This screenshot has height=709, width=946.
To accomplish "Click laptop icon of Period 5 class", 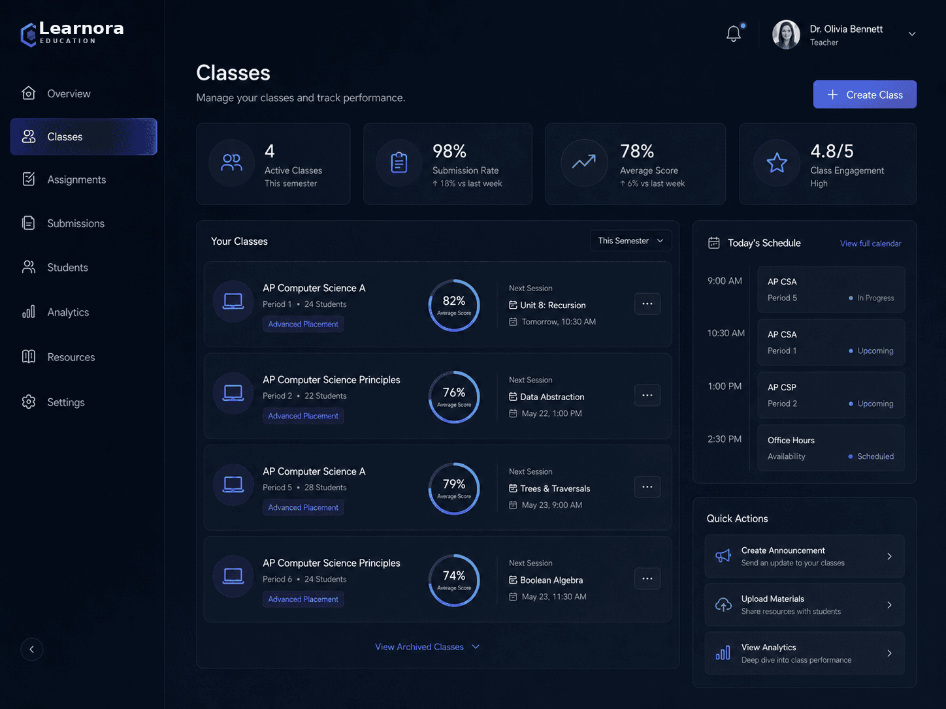I will point(233,484).
